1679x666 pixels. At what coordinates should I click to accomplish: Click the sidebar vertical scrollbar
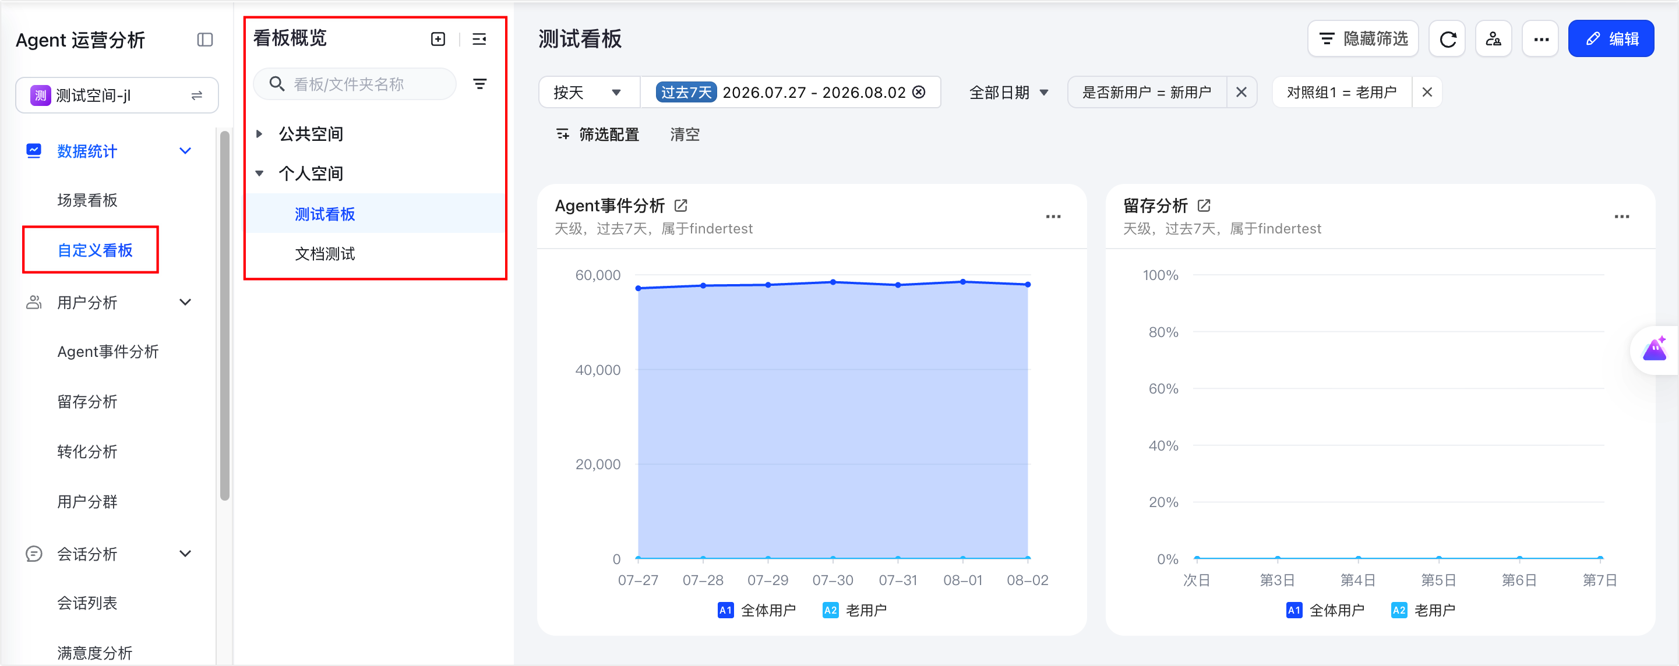(225, 316)
